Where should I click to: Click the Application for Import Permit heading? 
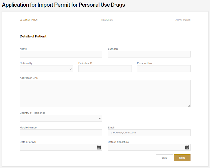[x=63, y=5]
